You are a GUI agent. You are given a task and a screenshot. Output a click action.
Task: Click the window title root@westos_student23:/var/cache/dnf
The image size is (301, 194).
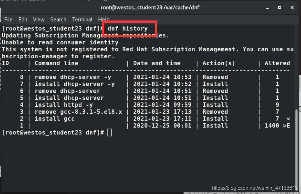[150, 8]
